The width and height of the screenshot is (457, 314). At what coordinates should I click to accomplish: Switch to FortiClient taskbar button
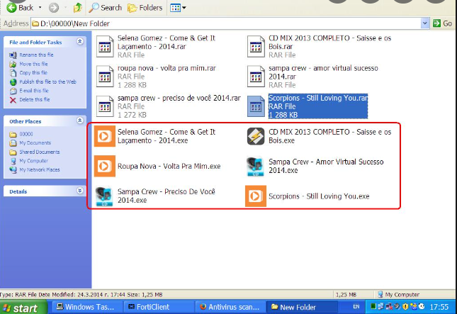(158, 307)
